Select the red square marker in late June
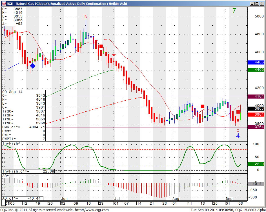Screen dimensions: 266x212 coord(101,46)
